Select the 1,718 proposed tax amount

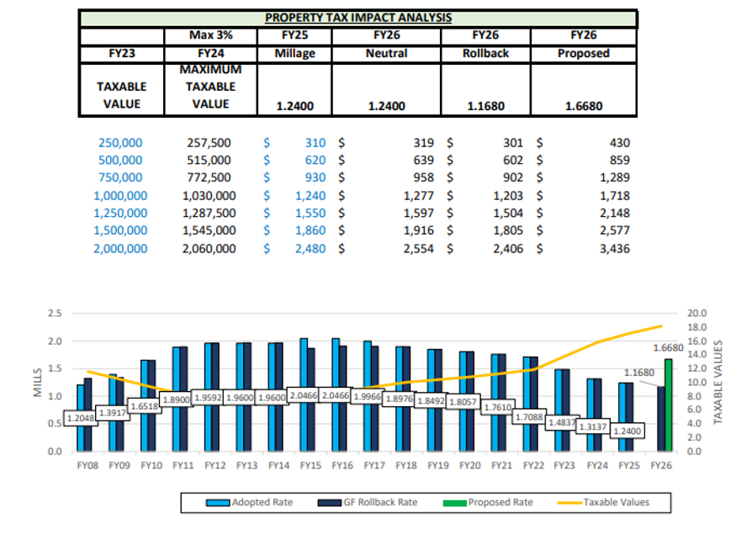615,196
